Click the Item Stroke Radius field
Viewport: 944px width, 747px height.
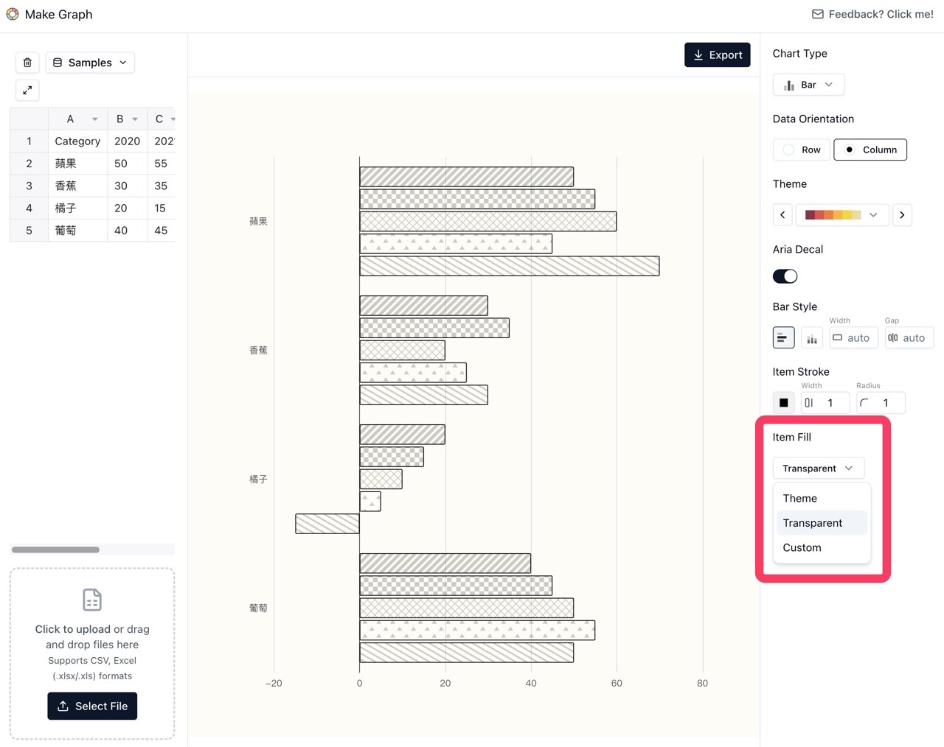tap(881, 403)
